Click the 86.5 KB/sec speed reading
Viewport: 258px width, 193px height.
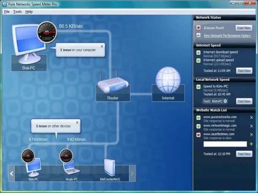[71, 26]
